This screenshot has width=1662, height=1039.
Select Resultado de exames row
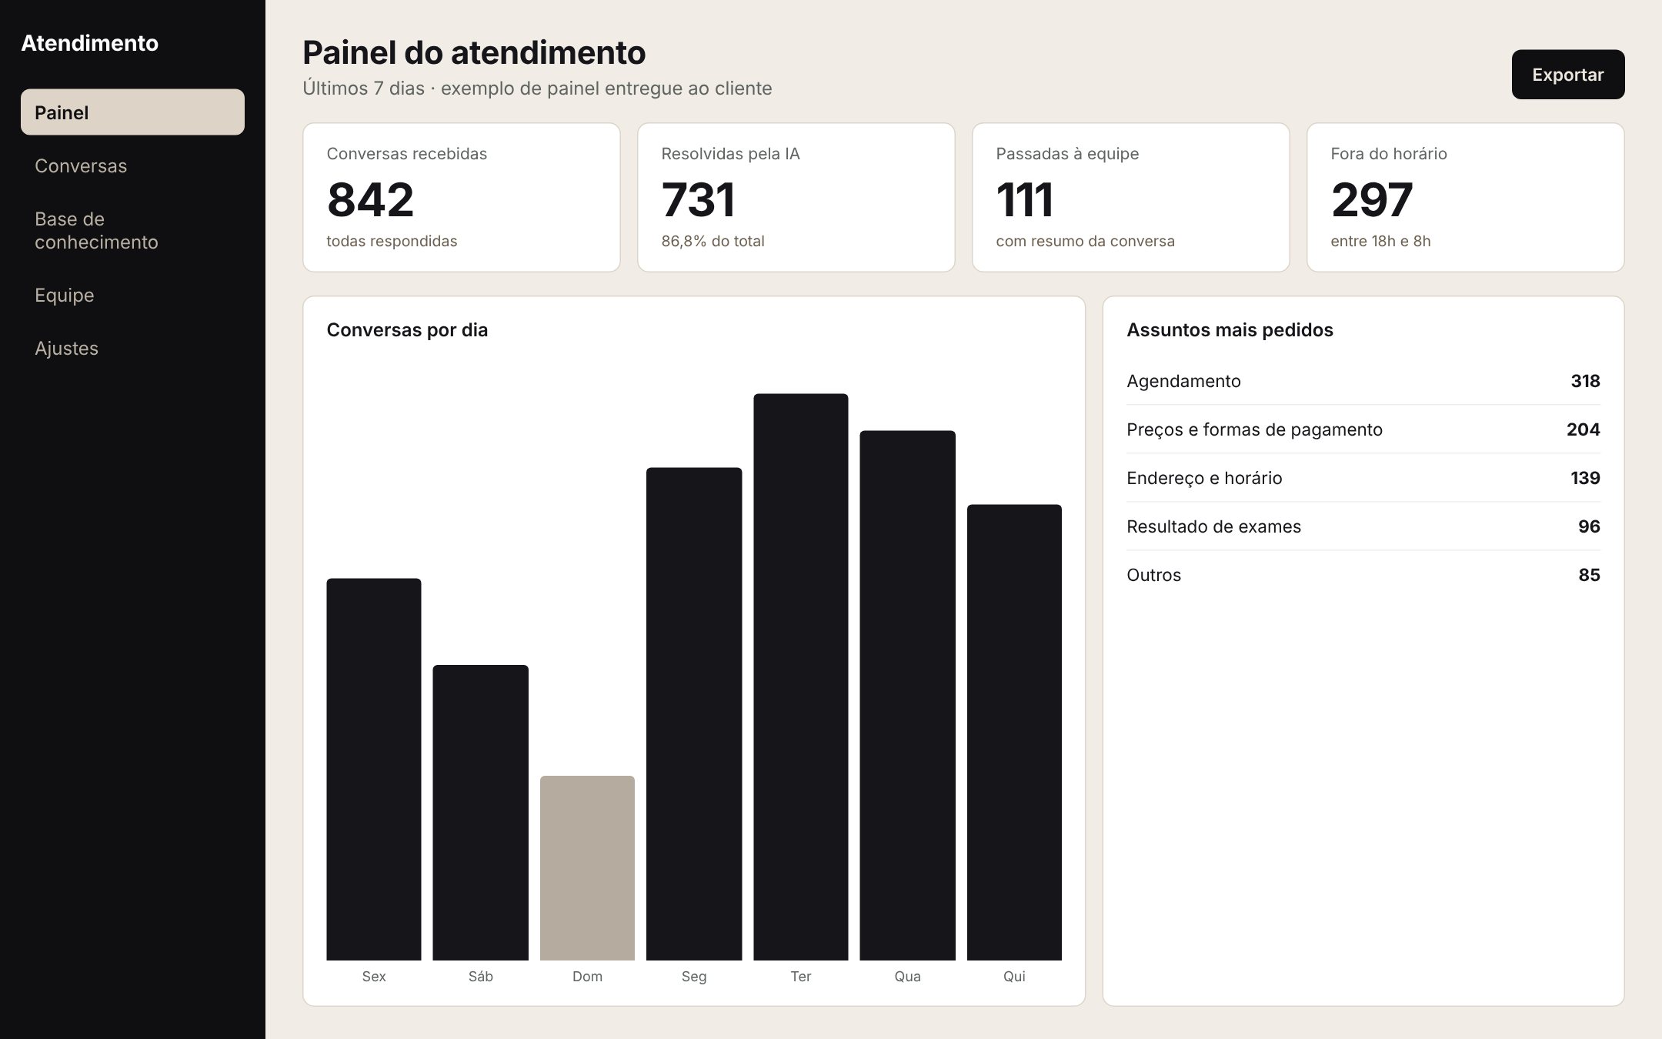(1363, 526)
